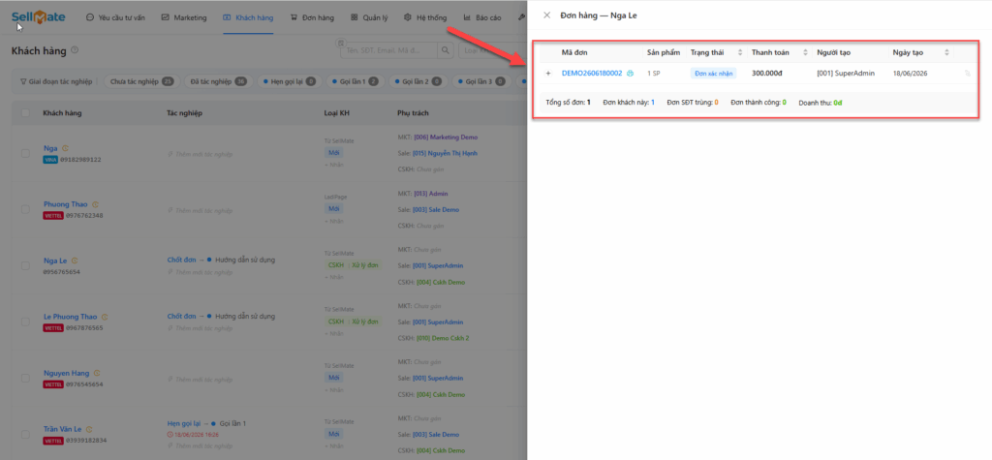Click the orange icon beside Trần Văn Le name
Screen dimensions: 992x460
pos(89,429)
